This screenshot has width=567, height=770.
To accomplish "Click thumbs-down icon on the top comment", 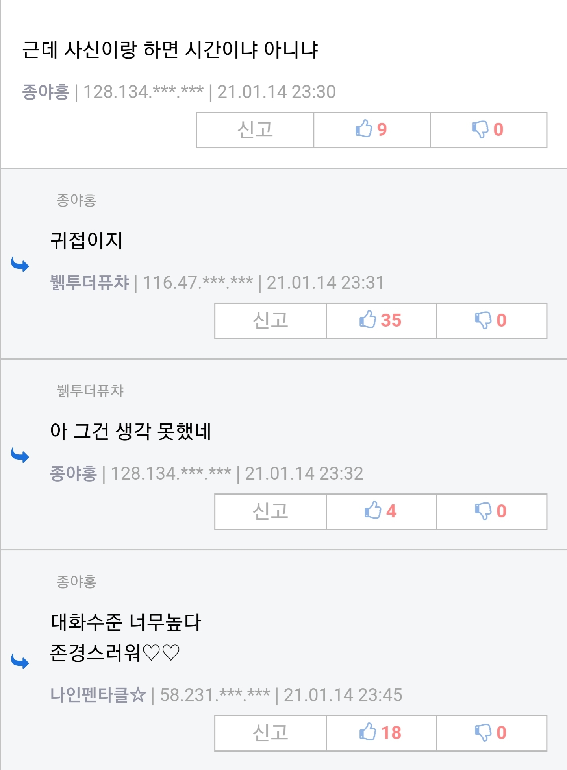I will coord(480,129).
